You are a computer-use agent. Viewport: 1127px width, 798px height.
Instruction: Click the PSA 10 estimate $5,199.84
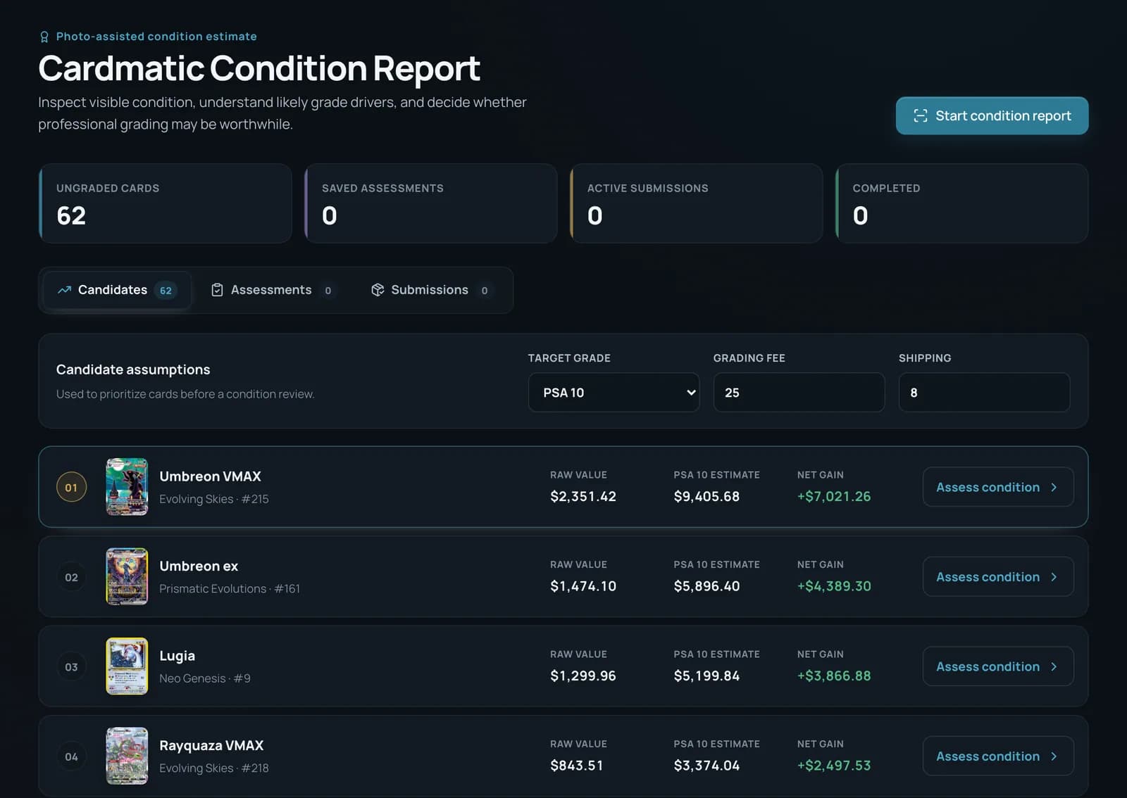point(706,676)
